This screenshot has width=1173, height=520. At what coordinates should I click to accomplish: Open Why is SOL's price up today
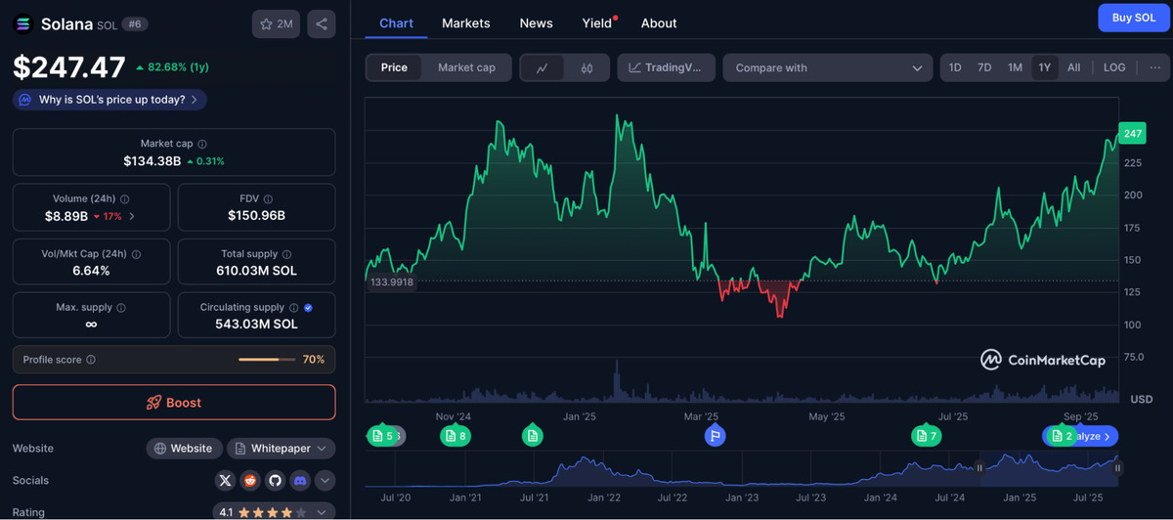(x=109, y=100)
